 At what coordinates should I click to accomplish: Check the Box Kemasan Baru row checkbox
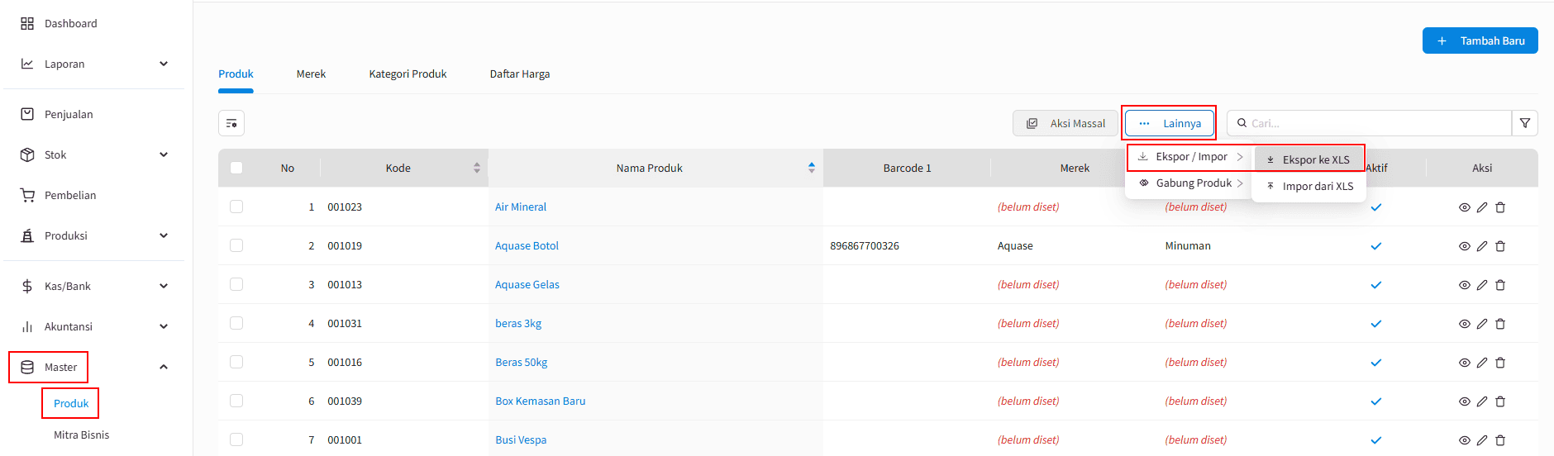coord(236,401)
